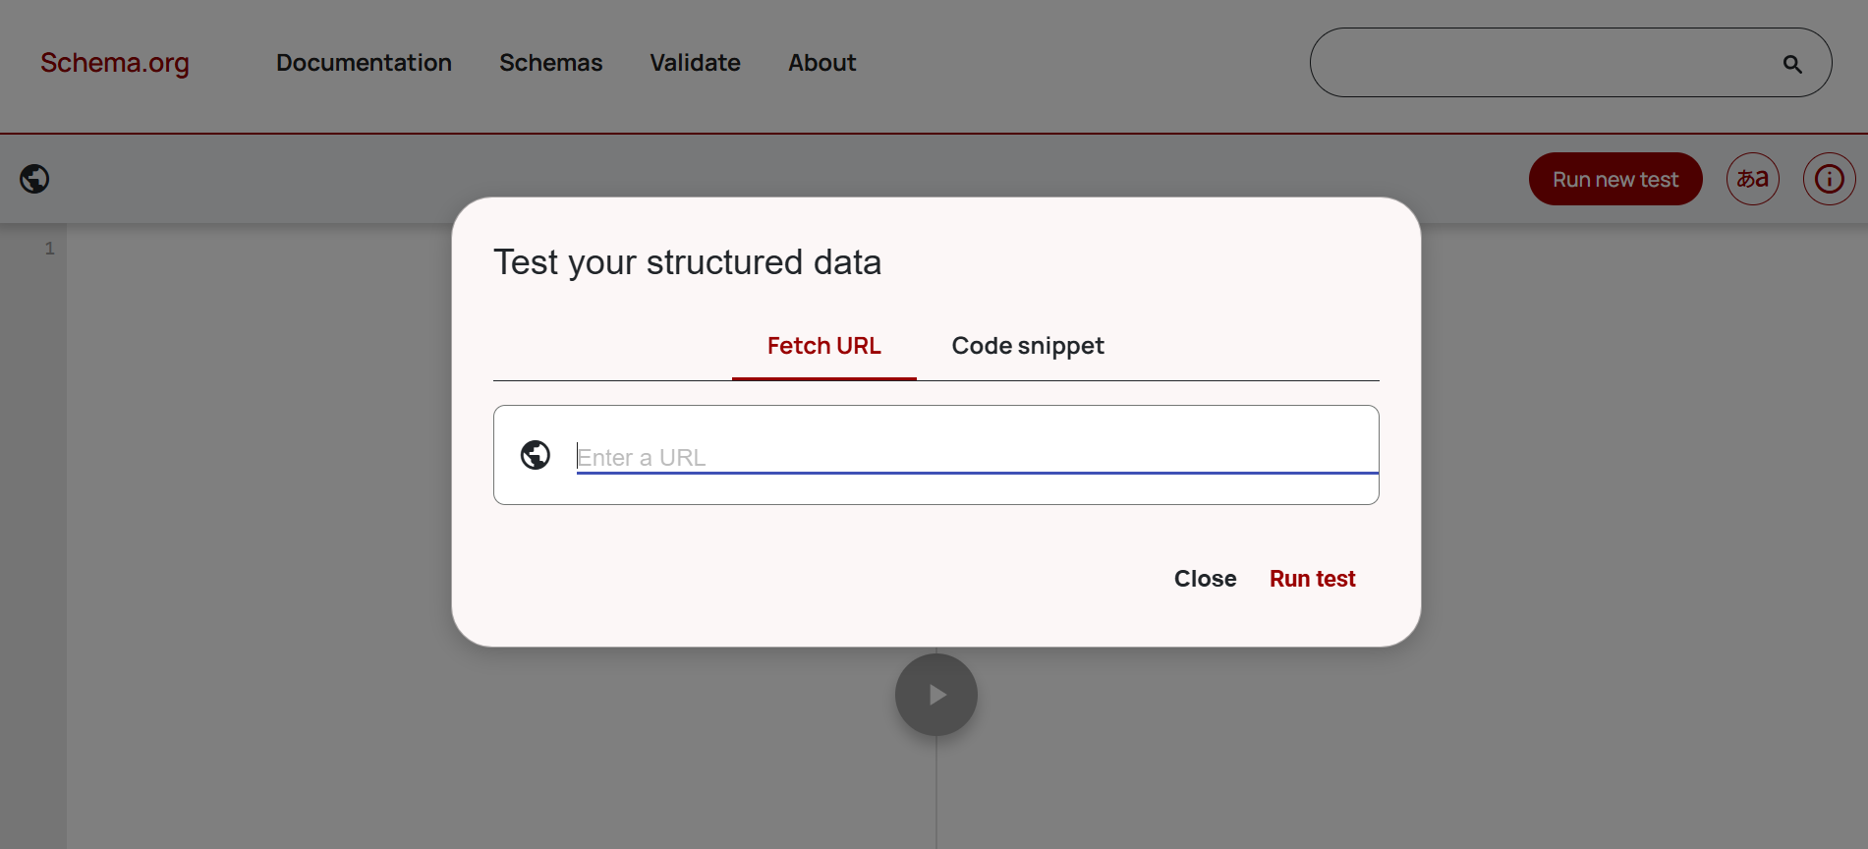Open the Schemas navigation item
This screenshot has height=849, width=1868.
tap(550, 63)
